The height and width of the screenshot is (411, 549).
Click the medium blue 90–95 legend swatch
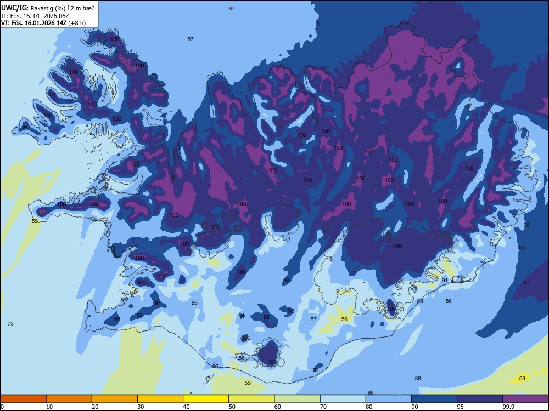434,399
